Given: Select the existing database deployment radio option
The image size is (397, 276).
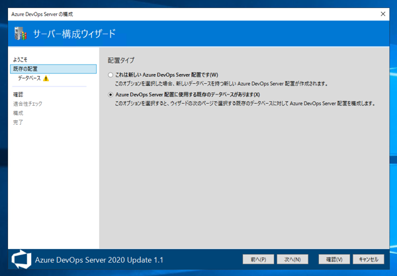Looking at the screenshot, I should (x=110, y=94).
